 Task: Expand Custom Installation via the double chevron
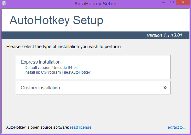165,88
